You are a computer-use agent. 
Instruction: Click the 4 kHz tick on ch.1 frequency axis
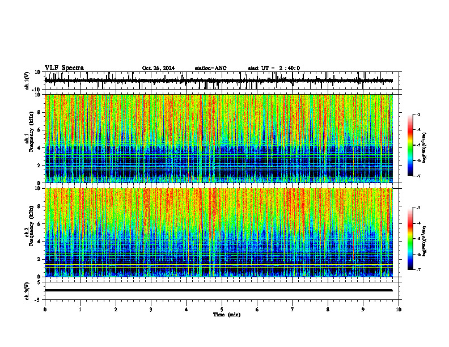click(x=39, y=148)
